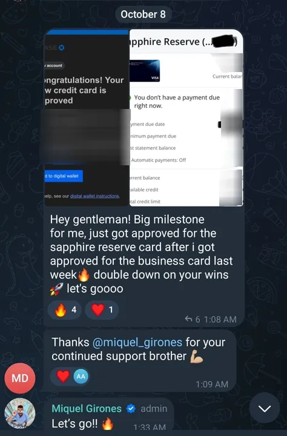287x436 pixels.
Task: Click the Sapphire card Visa image
Action: coord(145,71)
